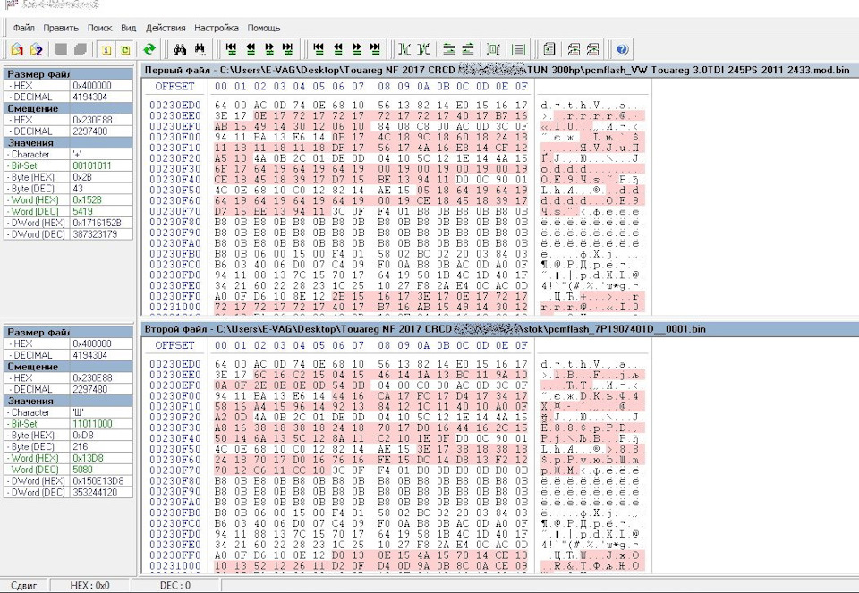This screenshot has height=593, width=859.
Task: Click the Второй файл path header
Action: 499,329
